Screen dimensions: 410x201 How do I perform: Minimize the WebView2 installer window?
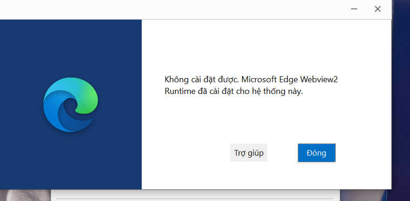pos(354,9)
